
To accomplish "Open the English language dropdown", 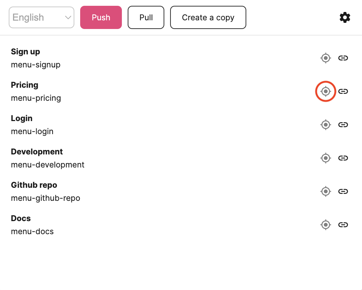I will (x=41, y=17).
